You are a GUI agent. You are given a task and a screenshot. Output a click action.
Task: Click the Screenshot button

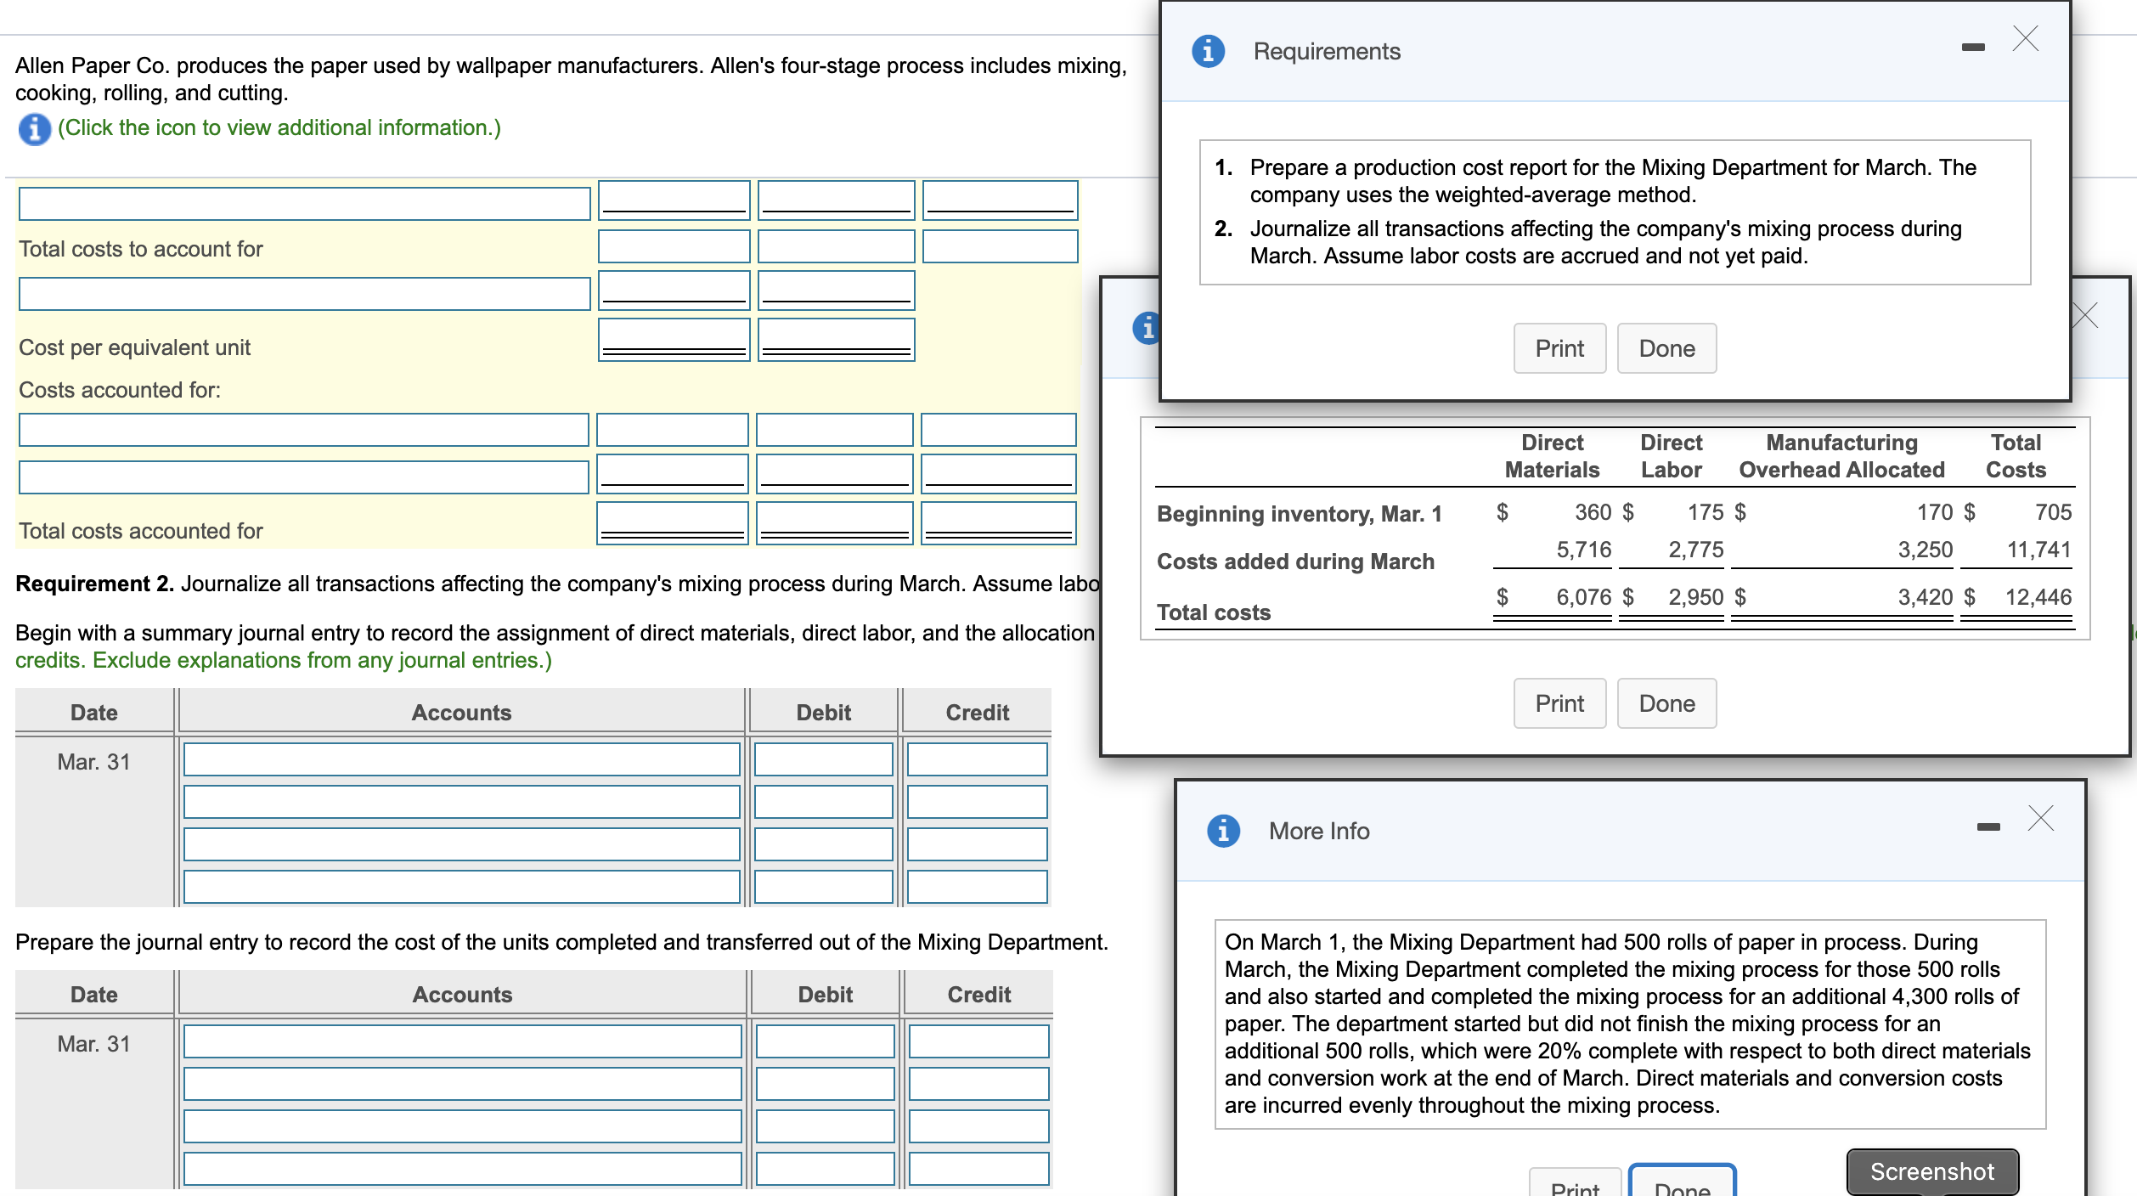click(x=1932, y=1171)
